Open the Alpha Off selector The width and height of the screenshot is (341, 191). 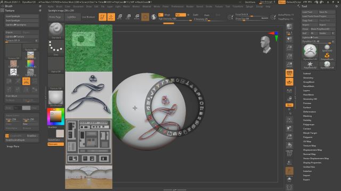click(56, 65)
